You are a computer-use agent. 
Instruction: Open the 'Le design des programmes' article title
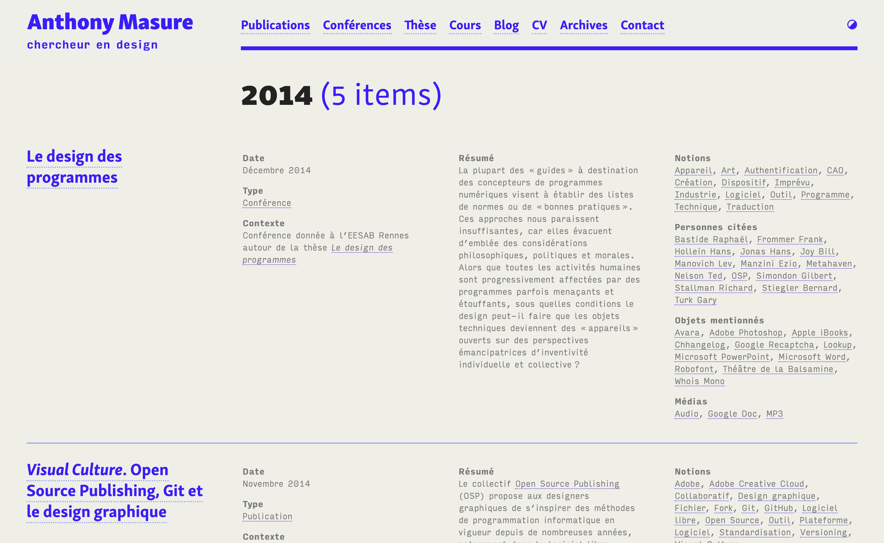[x=74, y=167]
